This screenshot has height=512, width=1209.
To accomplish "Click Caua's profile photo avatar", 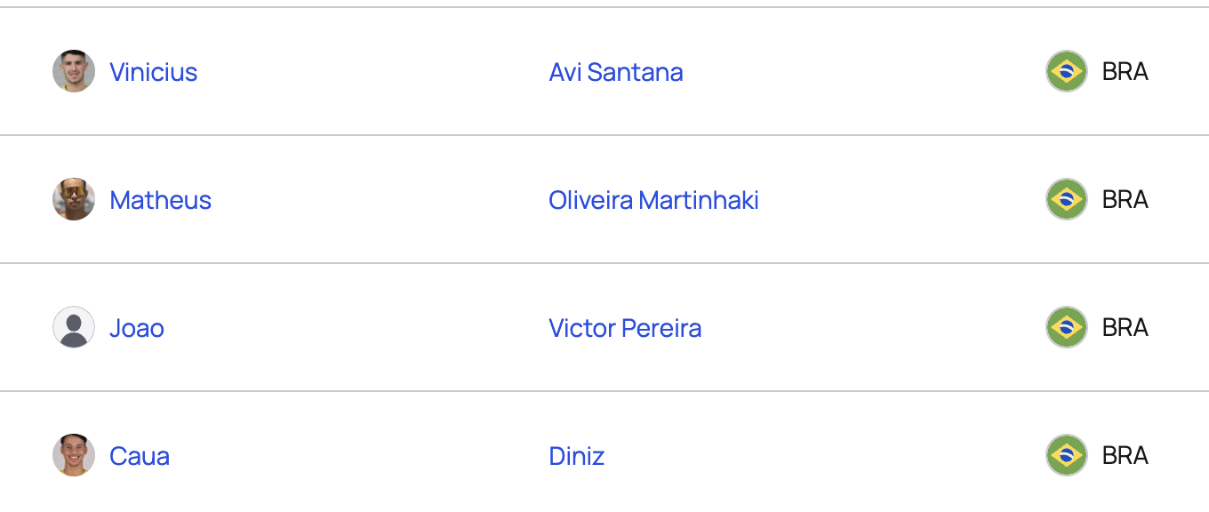I will 74,455.
